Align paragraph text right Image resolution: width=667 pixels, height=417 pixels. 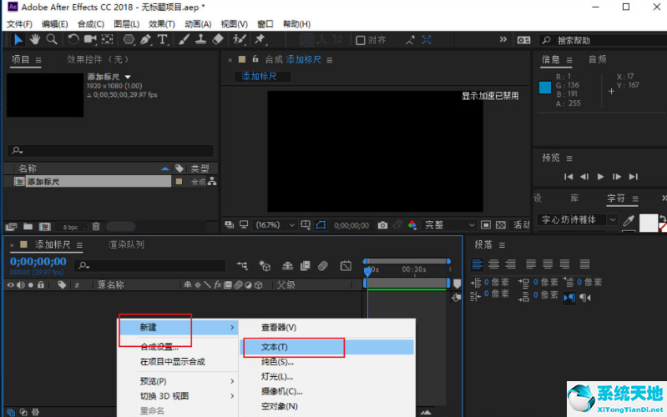point(510,264)
